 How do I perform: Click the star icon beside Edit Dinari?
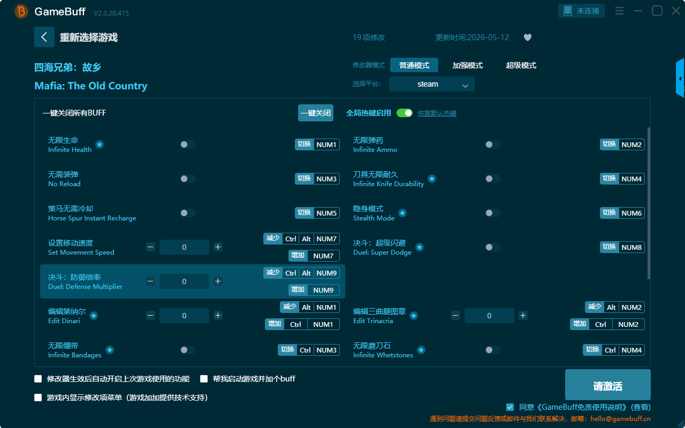click(94, 316)
